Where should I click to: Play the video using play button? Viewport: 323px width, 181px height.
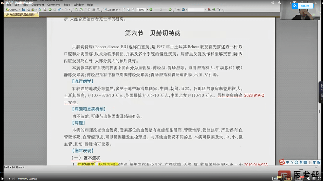[x=3, y=178]
